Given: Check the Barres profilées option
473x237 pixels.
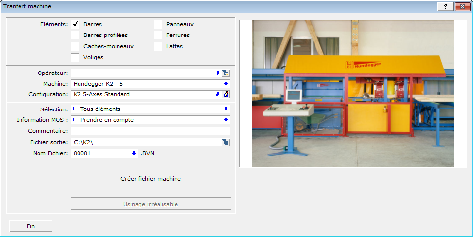Looking at the screenshot, I should point(75,35).
